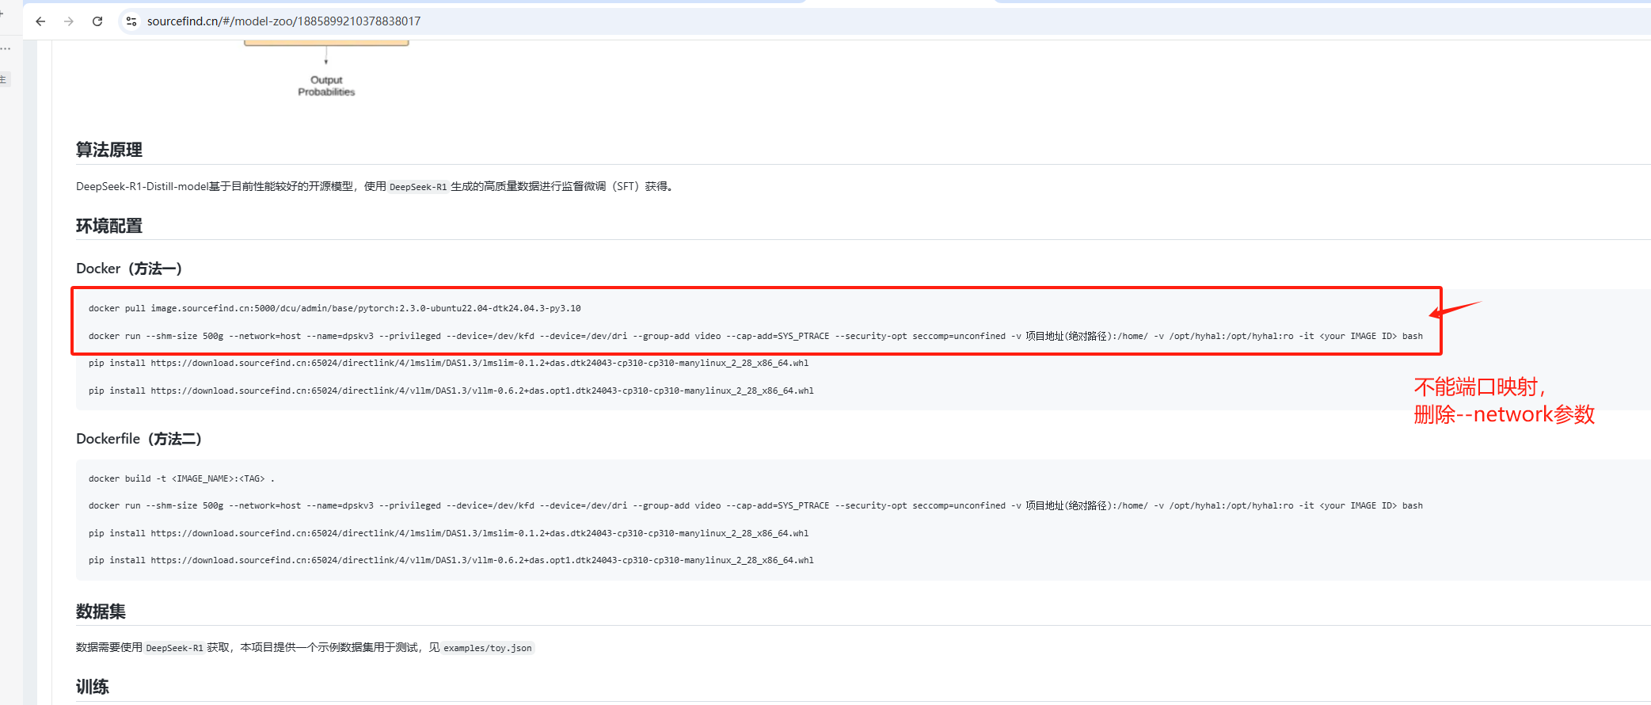Click the 算法原理 heading
This screenshot has height=705, width=1651.
pos(109,150)
